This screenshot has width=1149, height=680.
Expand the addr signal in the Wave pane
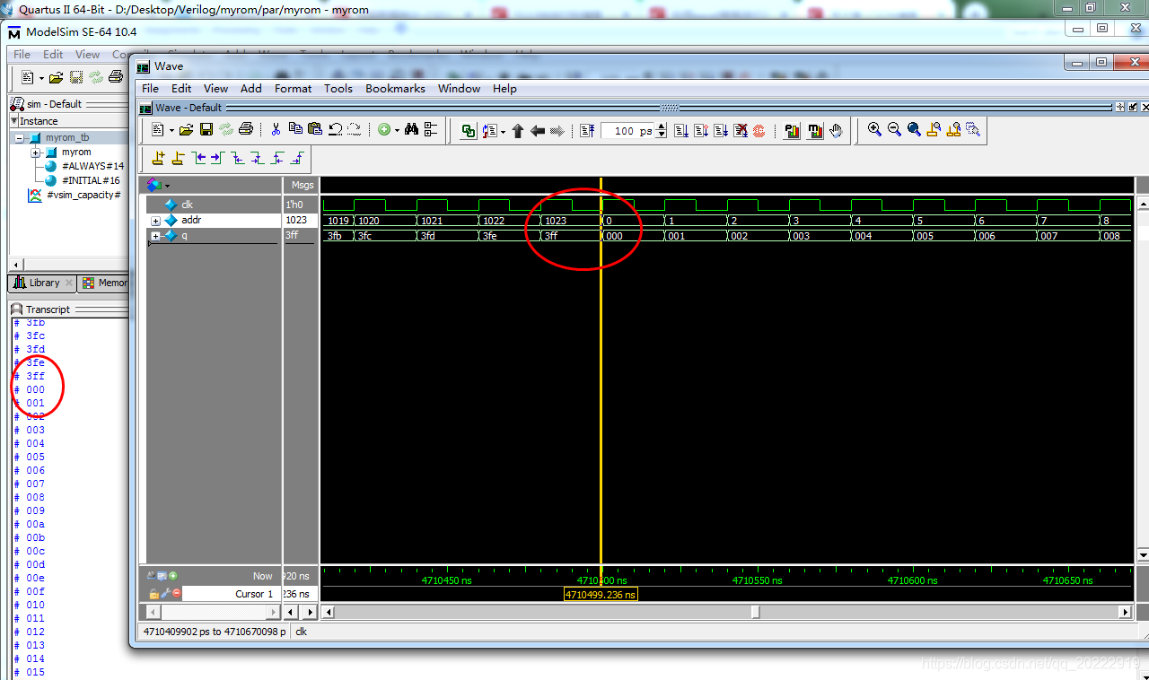coord(155,221)
